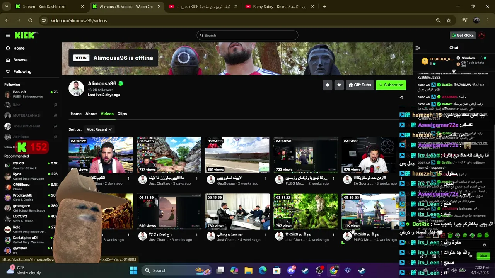
Task: Bookmark this page with star icon
Action: coord(449,20)
